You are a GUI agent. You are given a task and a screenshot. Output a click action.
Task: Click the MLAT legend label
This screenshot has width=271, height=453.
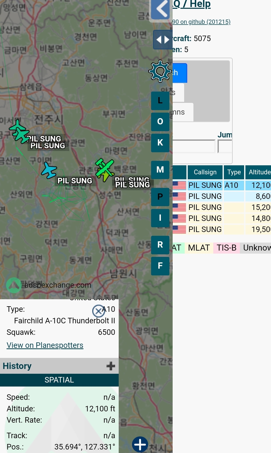[x=199, y=248]
